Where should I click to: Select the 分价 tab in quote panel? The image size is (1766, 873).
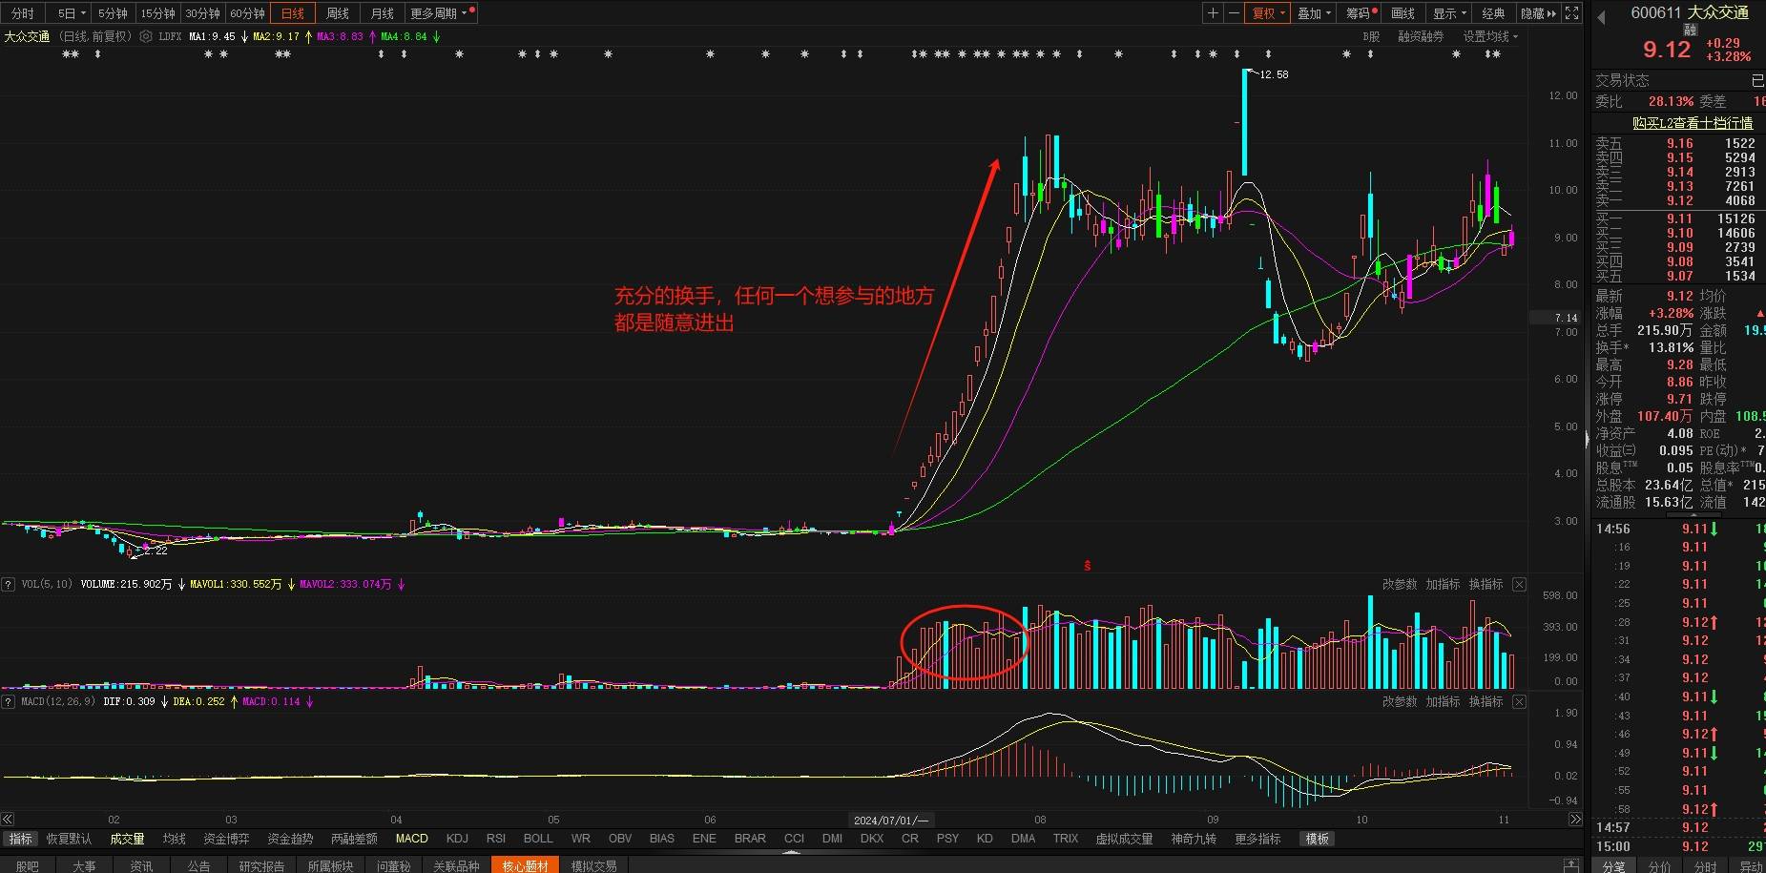[x=1660, y=865]
